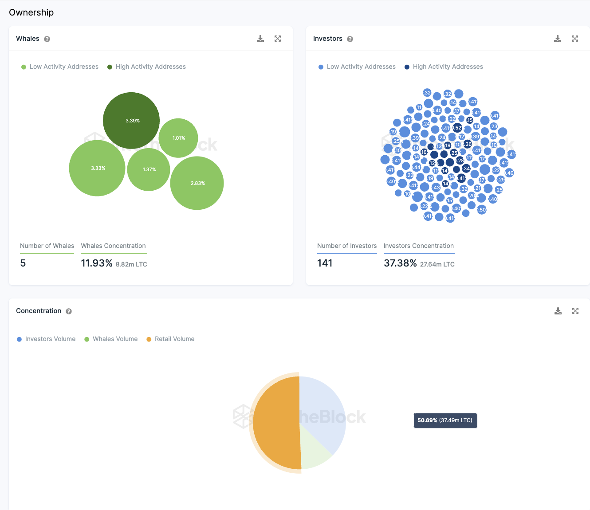This screenshot has width=590, height=510.
Task: Select the .36 dark investor bubble
Action: click(468, 144)
